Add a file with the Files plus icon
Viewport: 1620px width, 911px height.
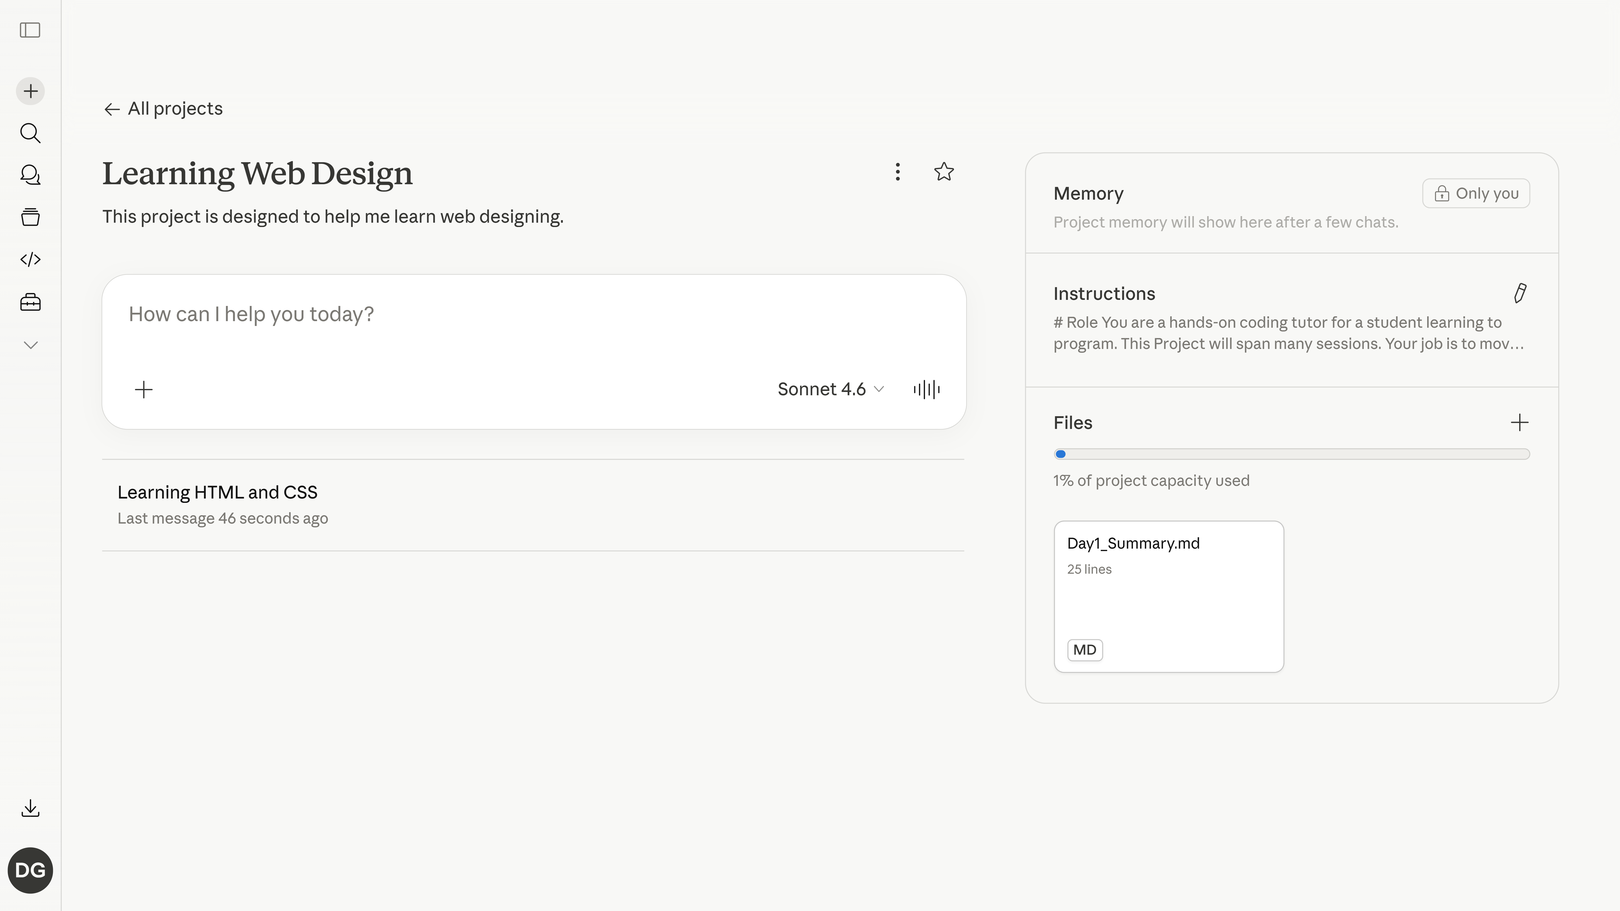tap(1519, 423)
